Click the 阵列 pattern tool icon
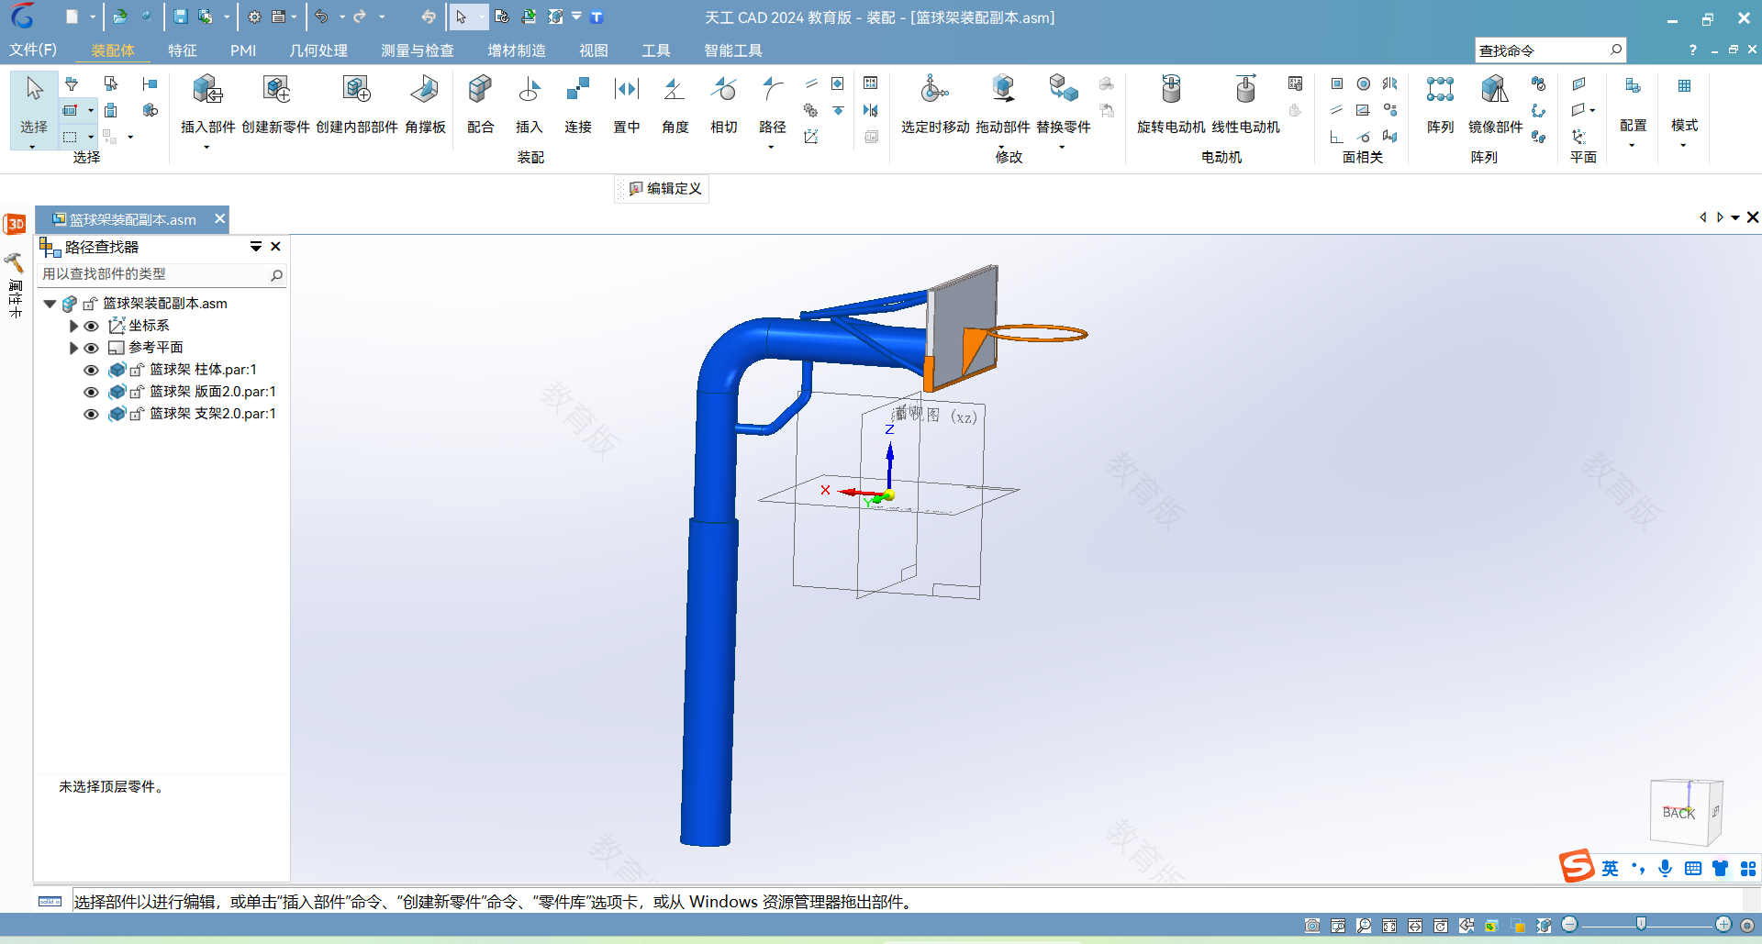Viewport: 1762px width, 944px height. tap(1440, 90)
